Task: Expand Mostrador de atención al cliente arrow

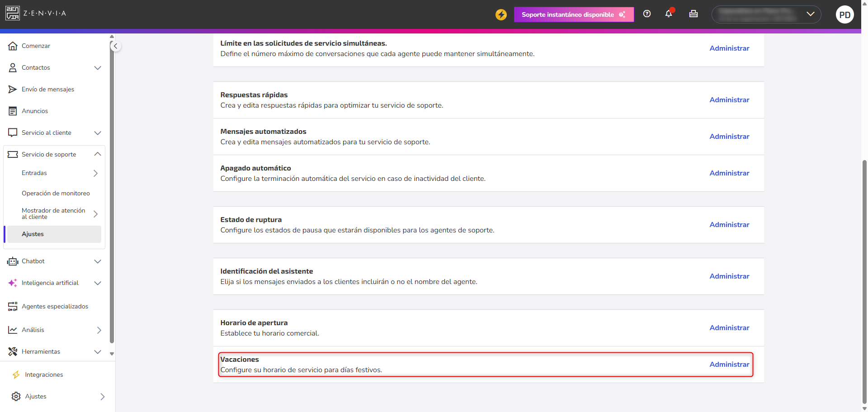Action: pos(95,214)
